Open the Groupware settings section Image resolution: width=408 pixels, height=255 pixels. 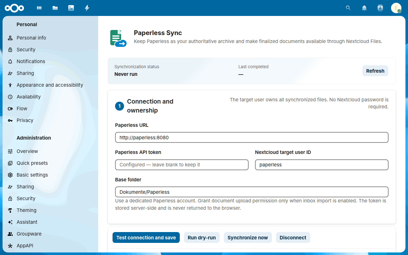(x=50, y=234)
